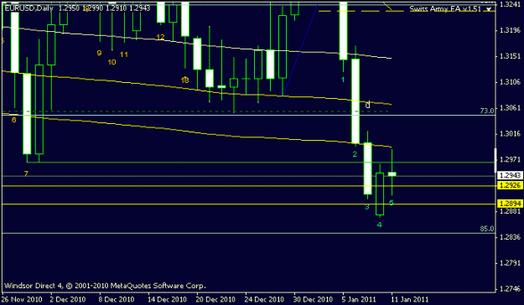
Task: Click the 2 Dec 2010 date label
Action: [x=68, y=299]
